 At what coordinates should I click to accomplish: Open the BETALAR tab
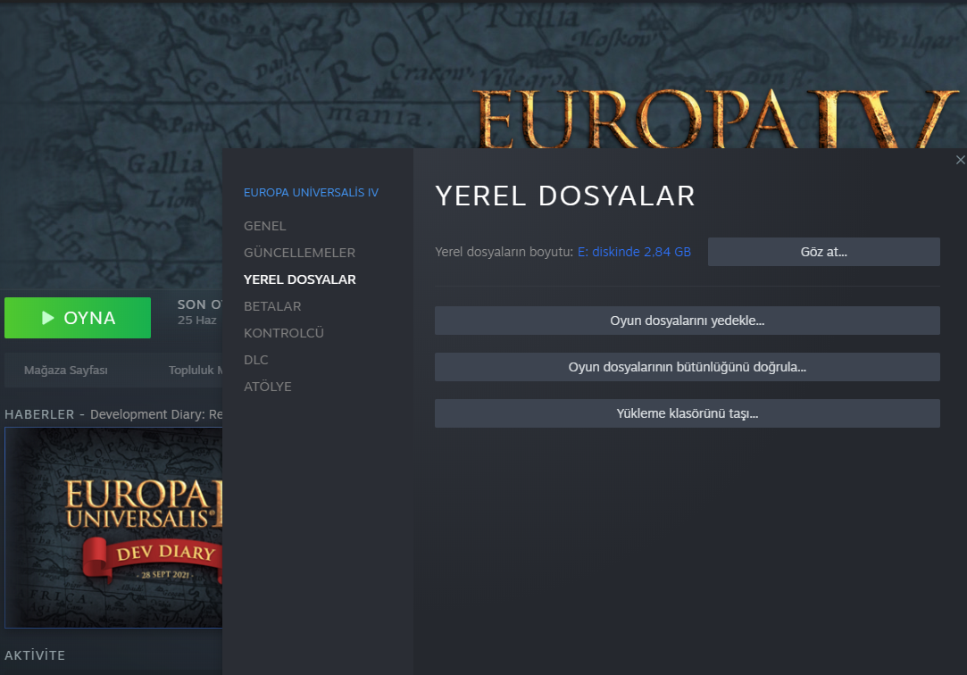click(272, 306)
